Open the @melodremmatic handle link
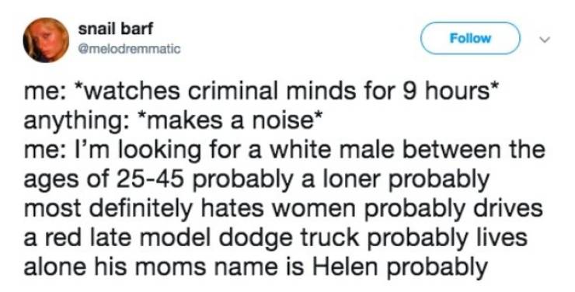The image size is (575, 292). coord(129,48)
